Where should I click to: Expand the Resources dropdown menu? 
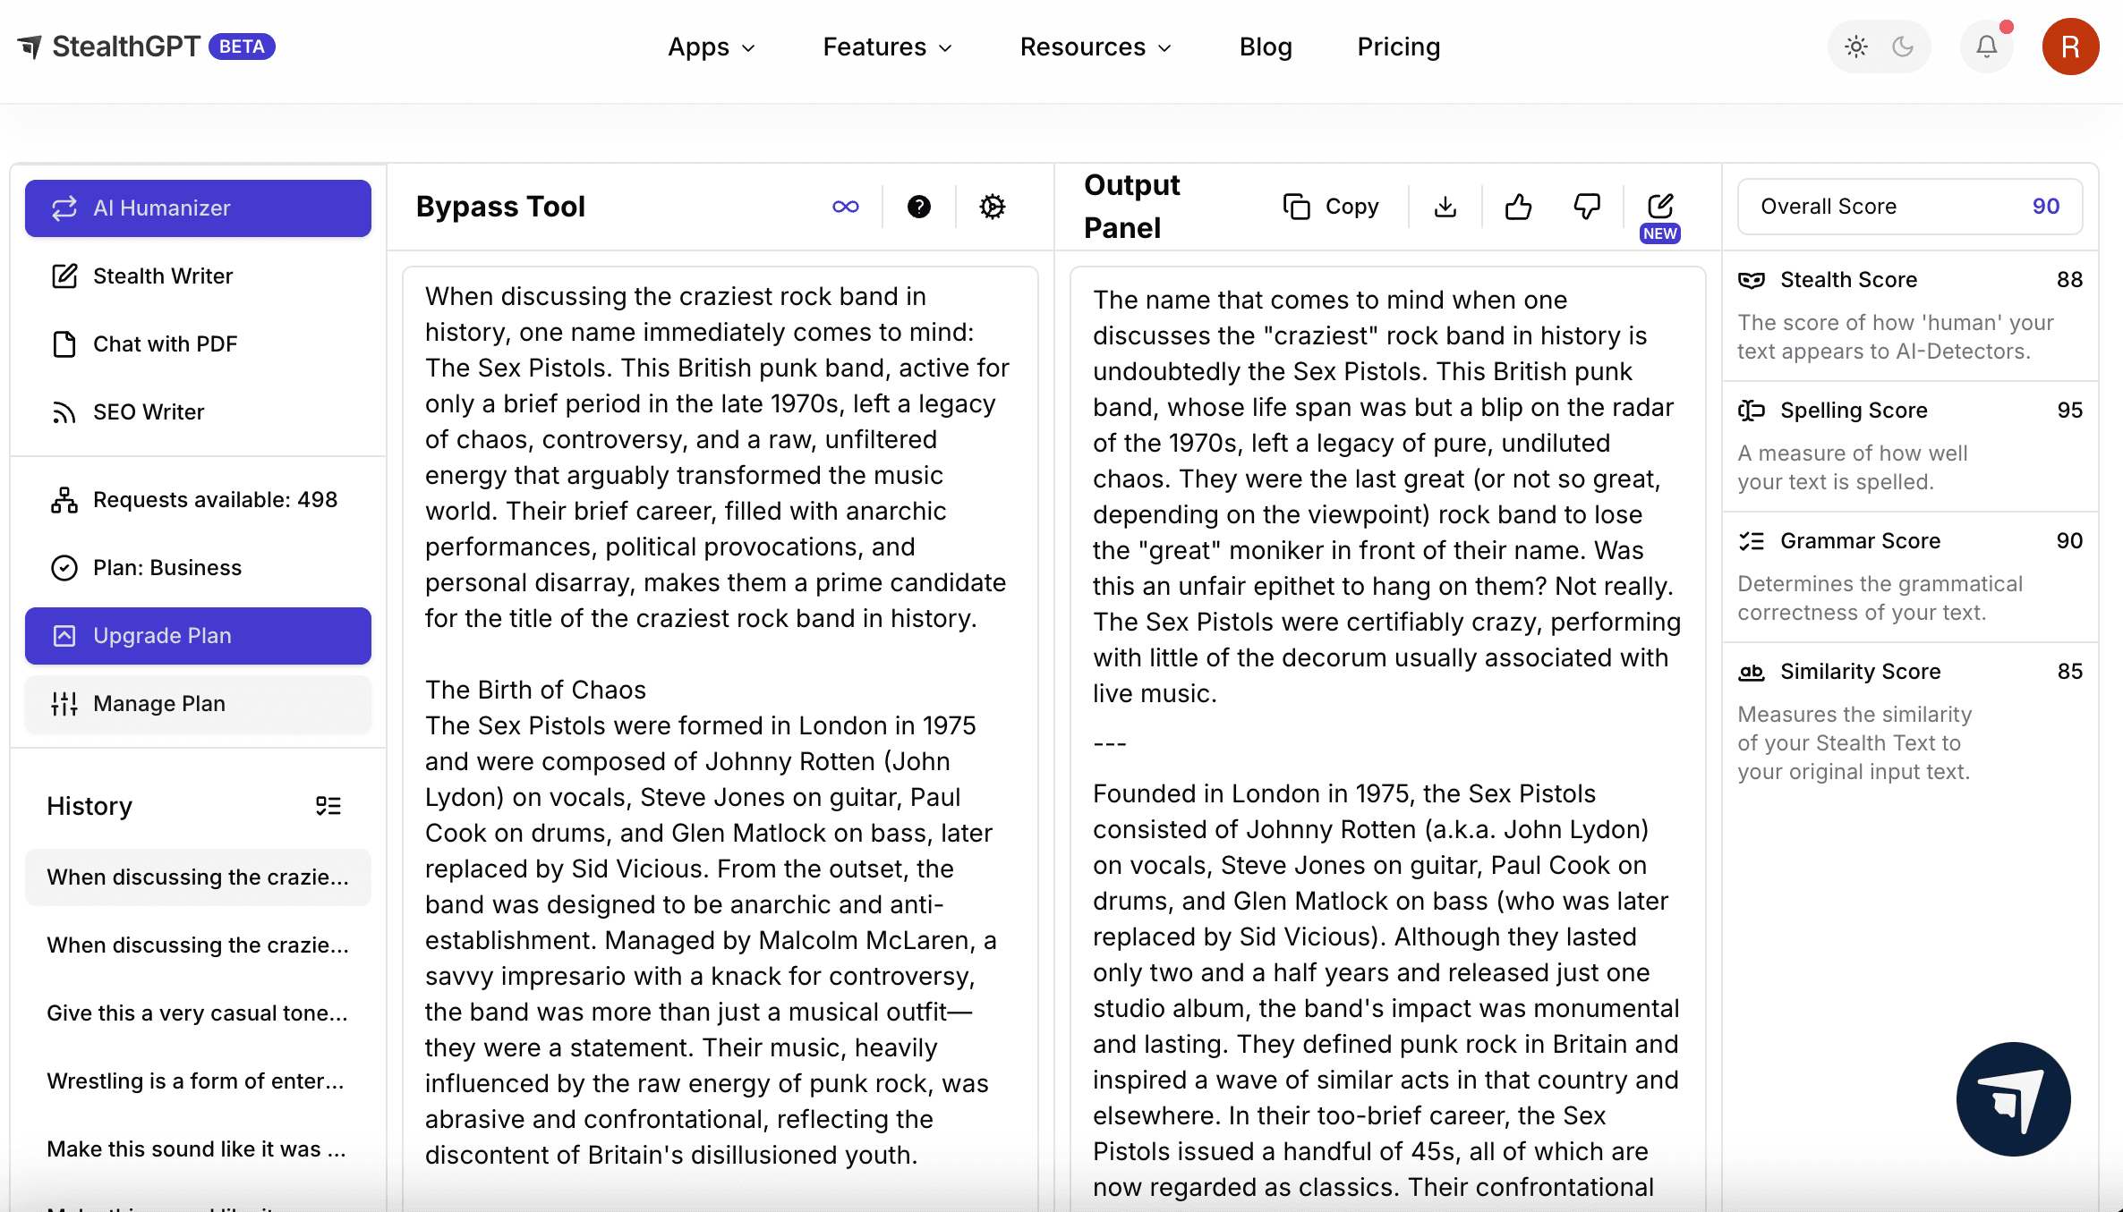click(1096, 47)
